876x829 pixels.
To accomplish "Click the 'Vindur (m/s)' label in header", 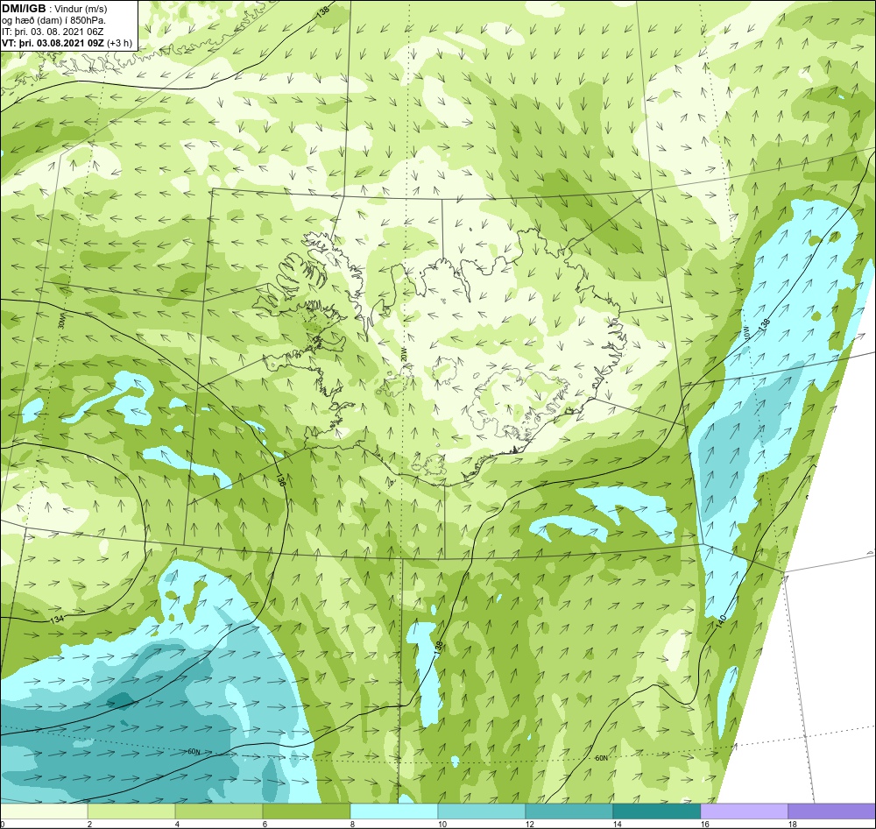I will 81,9.
